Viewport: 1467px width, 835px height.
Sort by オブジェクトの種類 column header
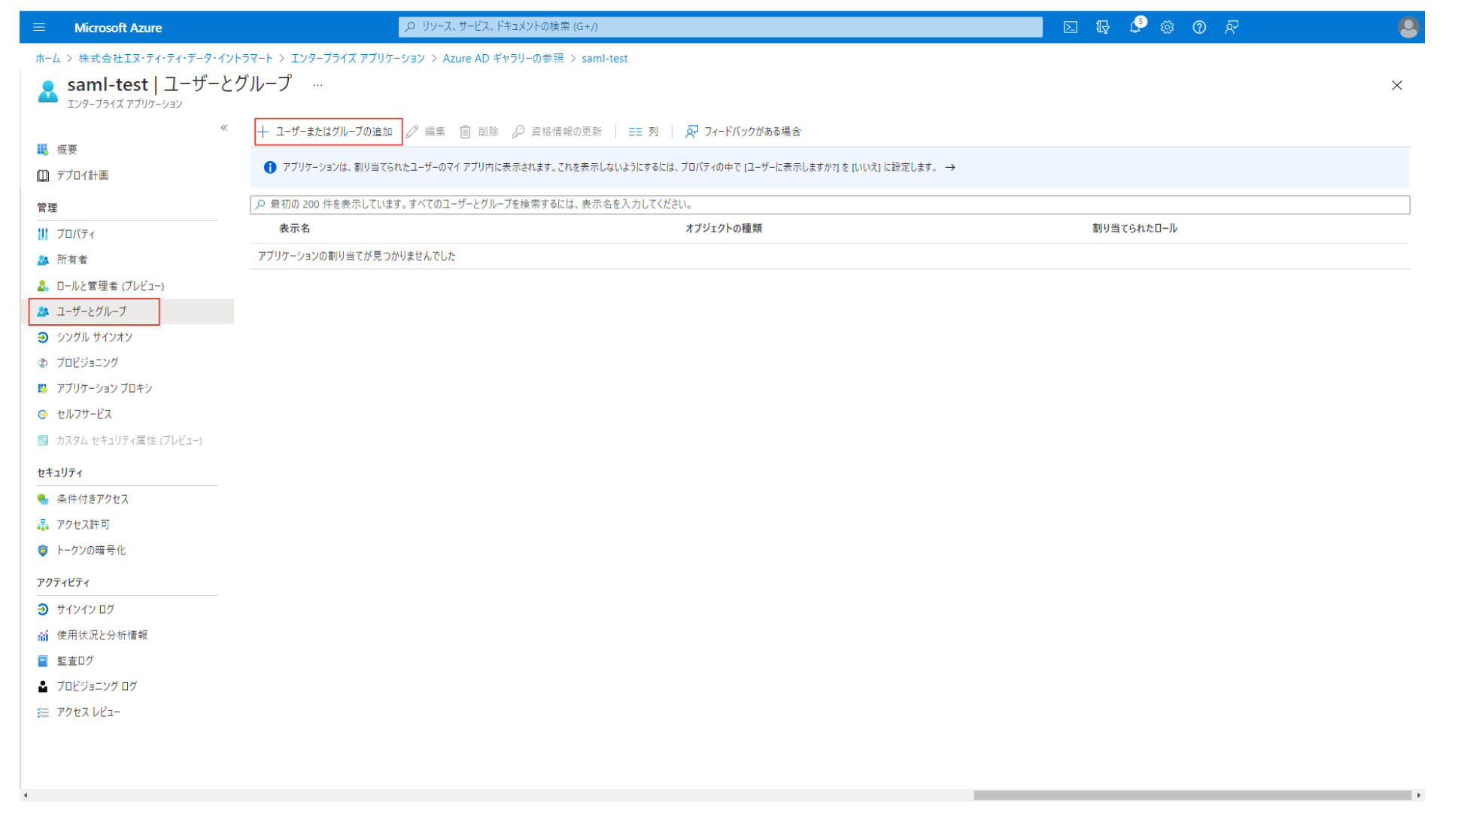pyautogui.click(x=723, y=229)
